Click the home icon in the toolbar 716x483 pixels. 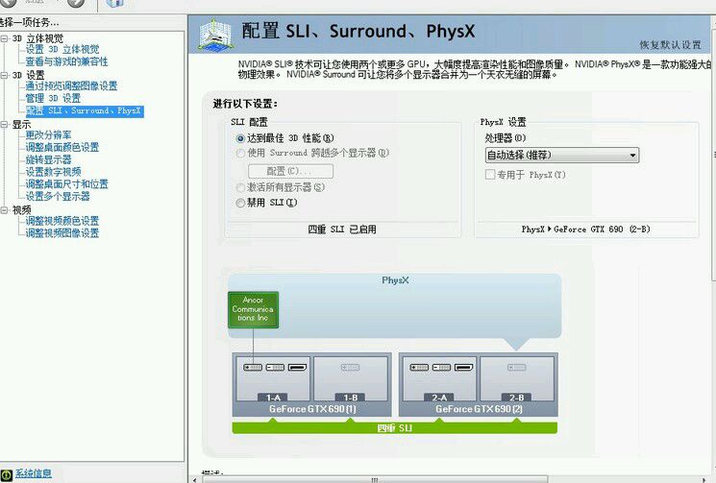[114, 3]
